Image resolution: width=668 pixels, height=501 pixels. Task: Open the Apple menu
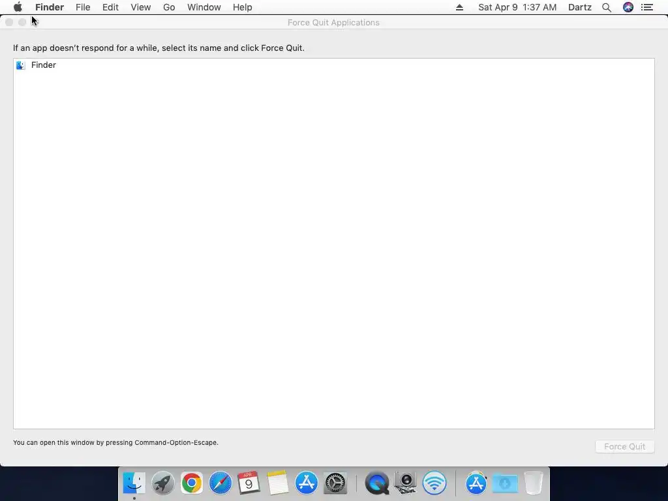pyautogui.click(x=18, y=7)
